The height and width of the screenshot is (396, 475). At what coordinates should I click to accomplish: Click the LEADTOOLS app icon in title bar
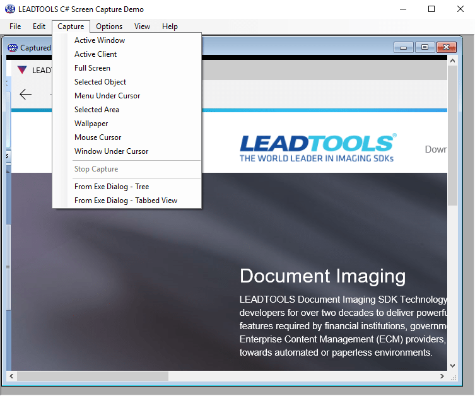pos(10,9)
